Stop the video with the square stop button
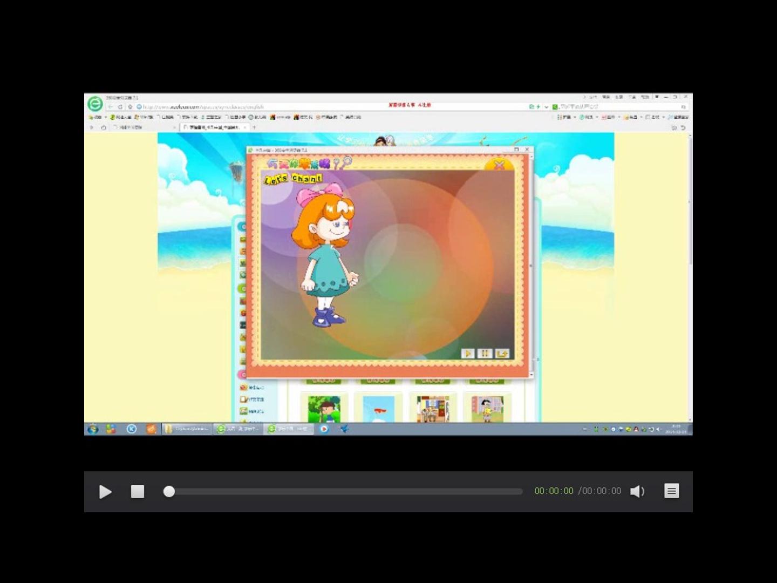 138,491
